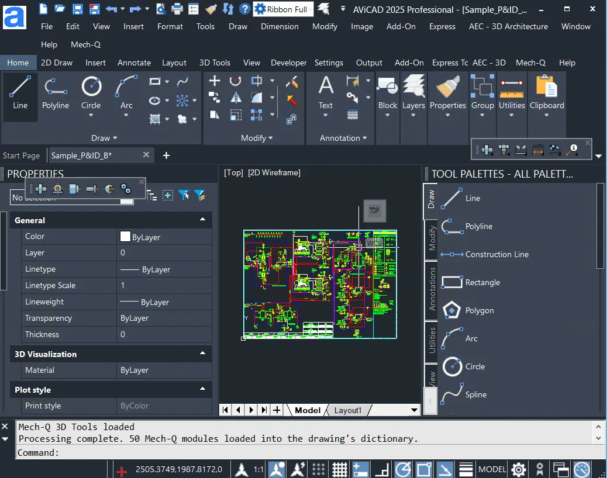
Task: Click the Move tool in Modify panel
Action: [215, 81]
